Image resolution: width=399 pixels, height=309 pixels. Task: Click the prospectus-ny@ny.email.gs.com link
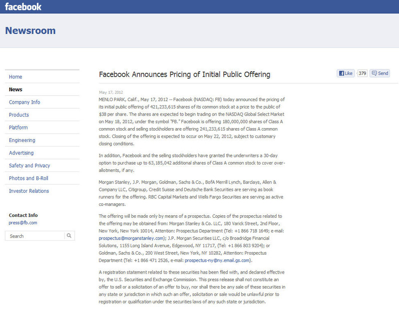(x=217, y=260)
